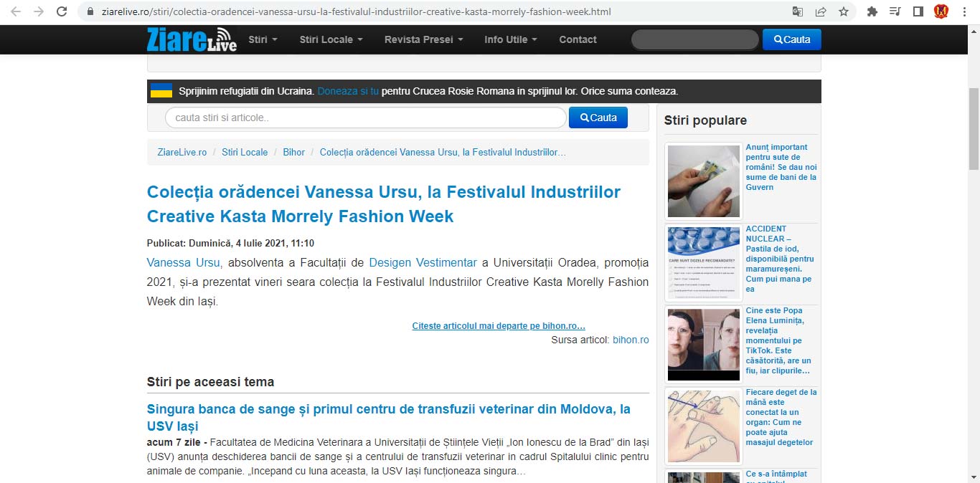Expand the Stiri dropdown menu
The image size is (980, 483).
click(263, 39)
